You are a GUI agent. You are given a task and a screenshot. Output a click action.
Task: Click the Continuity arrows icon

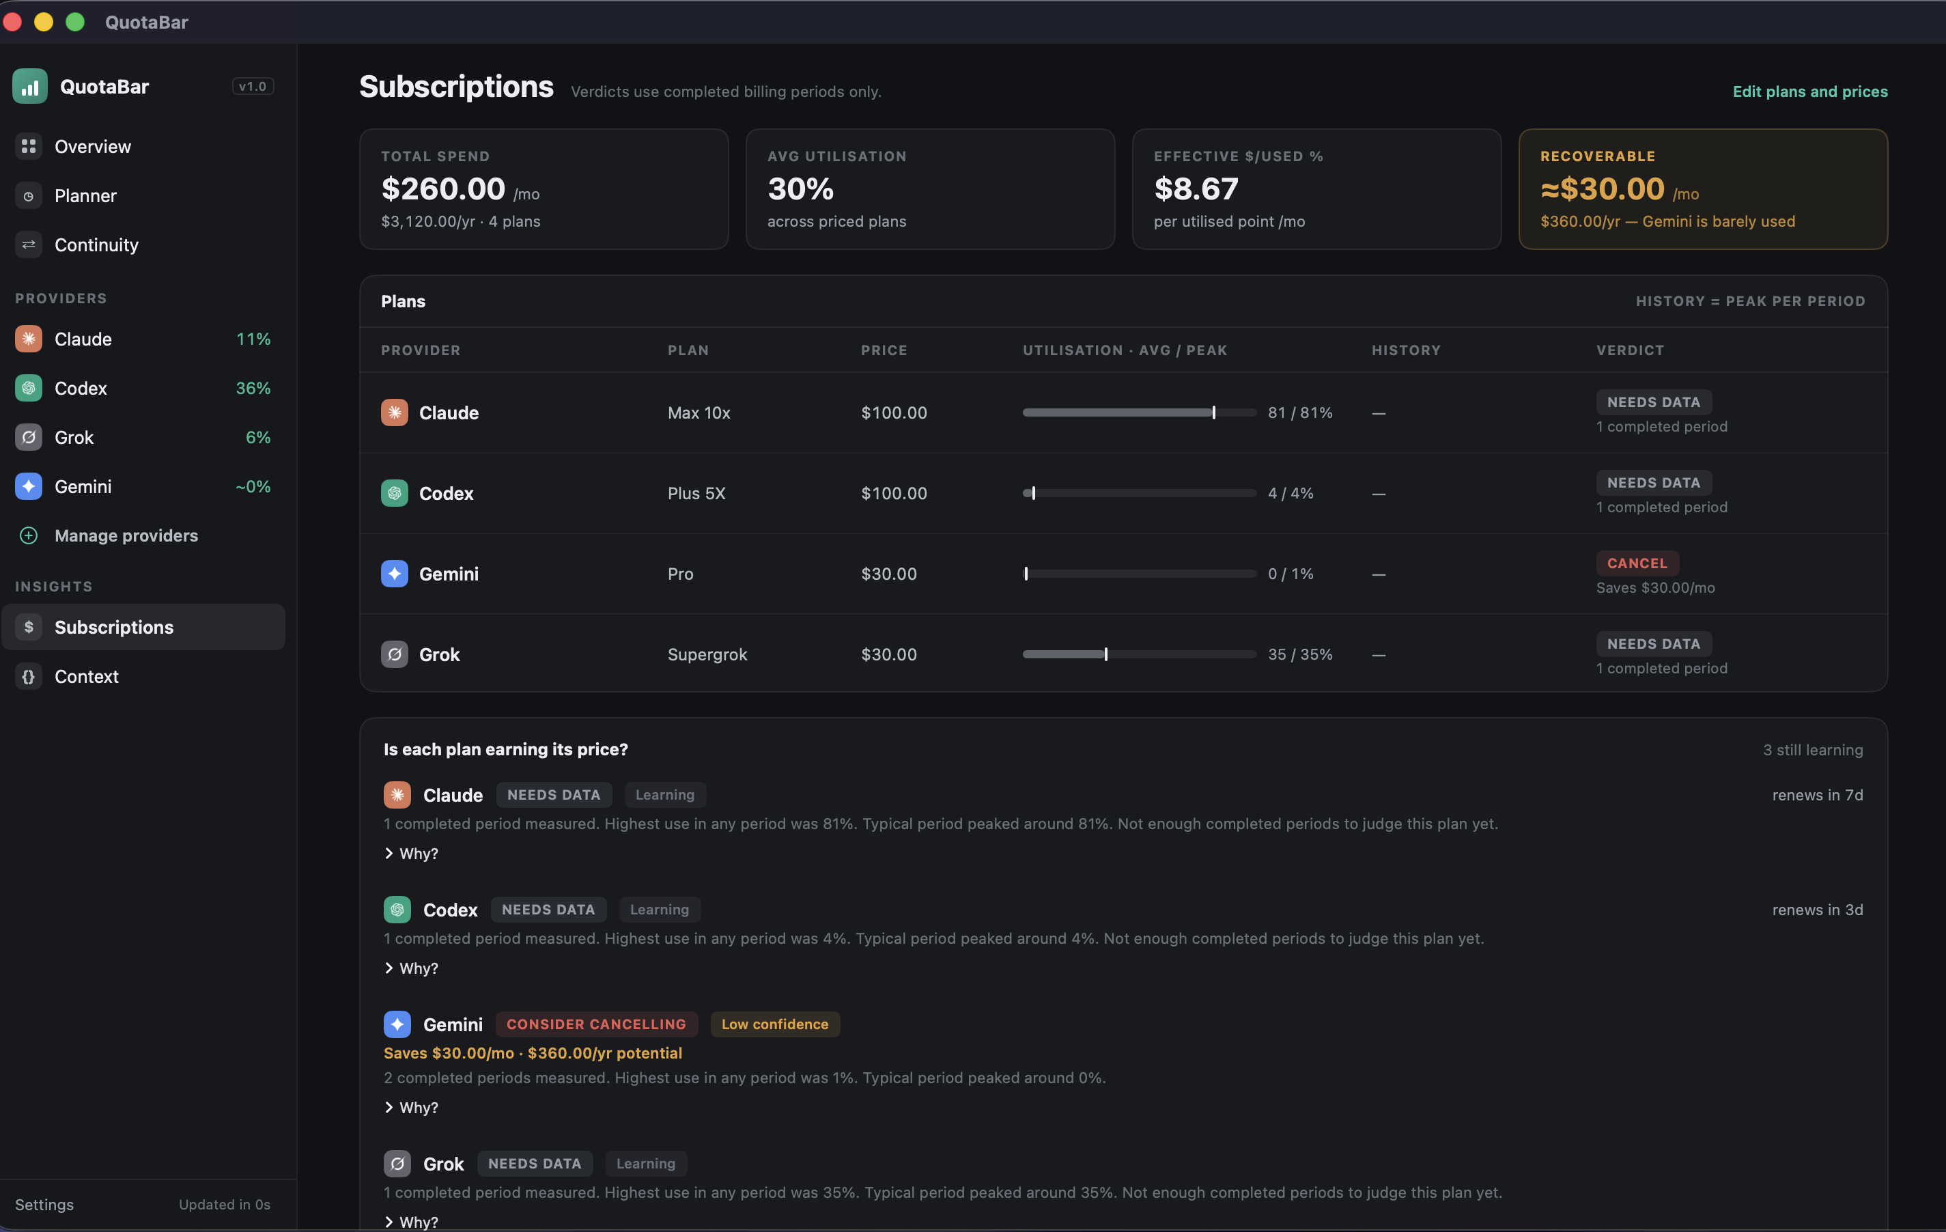point(28,244)
